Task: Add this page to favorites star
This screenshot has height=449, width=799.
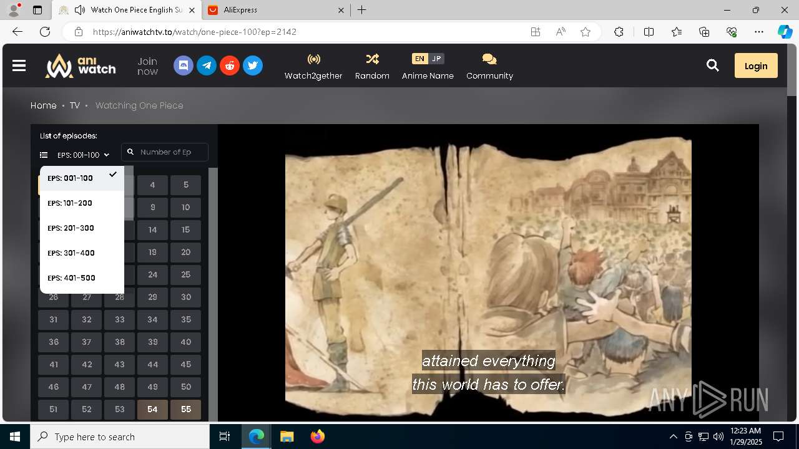Action: (586, 32)
